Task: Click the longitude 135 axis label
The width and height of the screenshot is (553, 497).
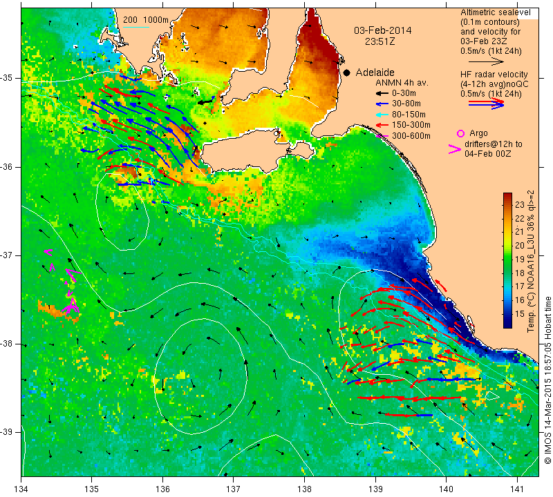Action: pyautogui.click(x=92, y=489)
